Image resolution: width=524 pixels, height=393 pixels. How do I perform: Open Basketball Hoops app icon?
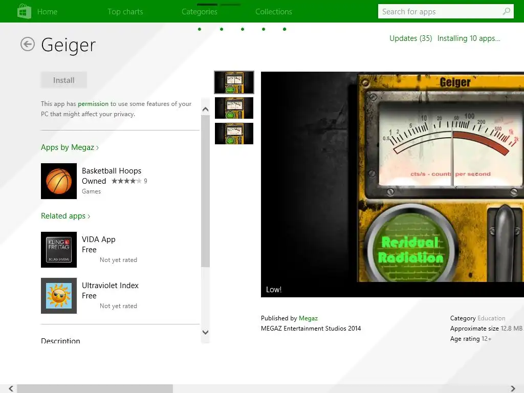tap(59, 181)
